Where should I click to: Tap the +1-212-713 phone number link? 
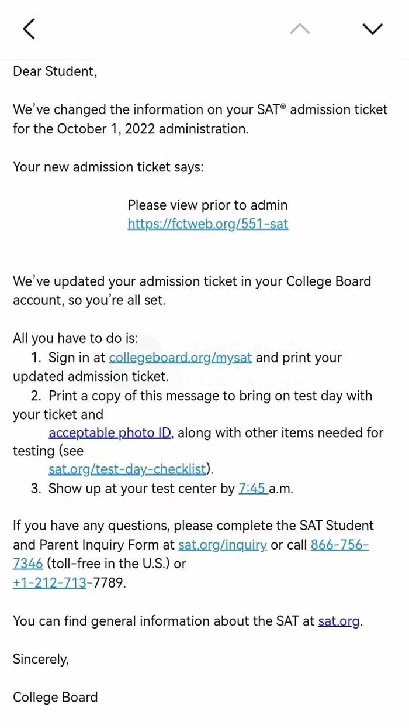[x=50, y=583]
